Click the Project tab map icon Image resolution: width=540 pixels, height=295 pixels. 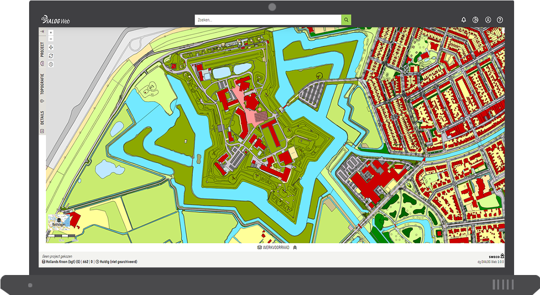42,63
